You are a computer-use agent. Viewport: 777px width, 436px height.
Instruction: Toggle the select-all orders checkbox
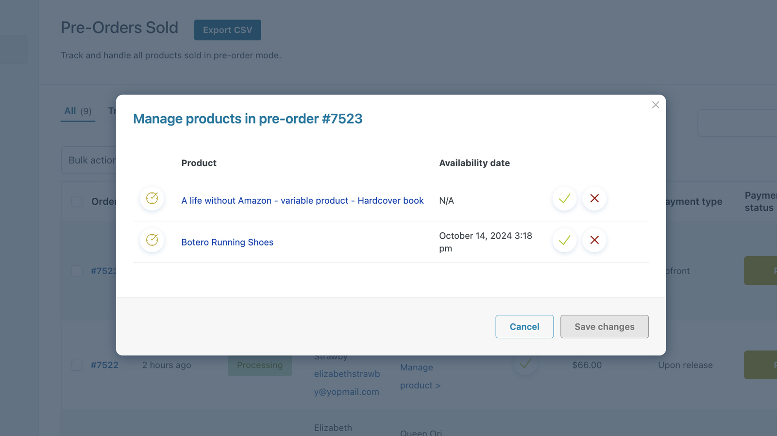[x=77, y=202]
